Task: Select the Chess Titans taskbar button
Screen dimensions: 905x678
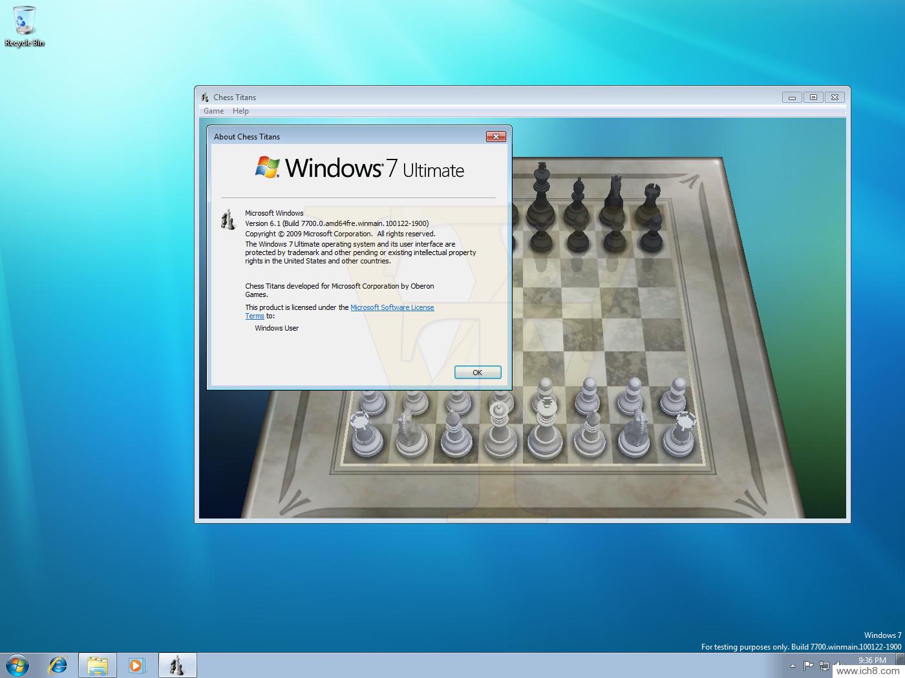Action: 176,664
